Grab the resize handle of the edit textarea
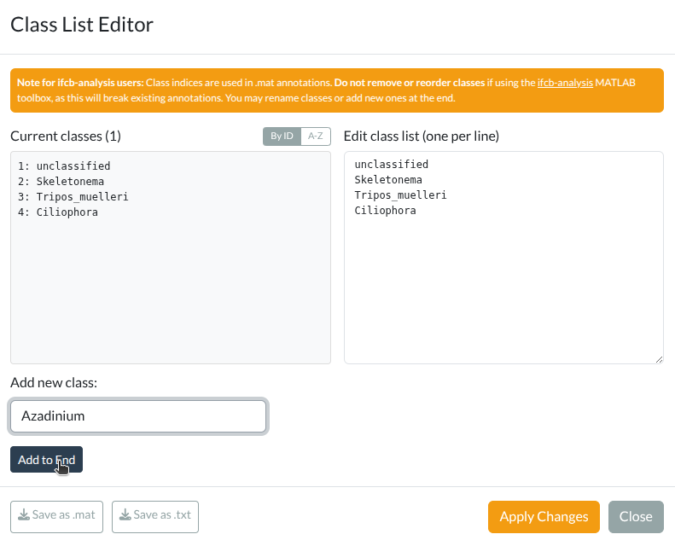Viewport: 675px width, 540px height. click(x=658, y=359)
